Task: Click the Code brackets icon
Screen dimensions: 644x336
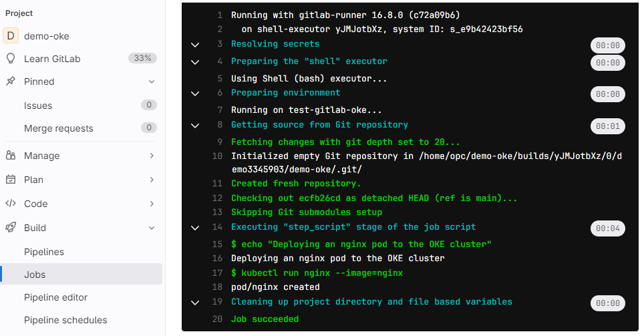Action: click(x=11, y=203)
